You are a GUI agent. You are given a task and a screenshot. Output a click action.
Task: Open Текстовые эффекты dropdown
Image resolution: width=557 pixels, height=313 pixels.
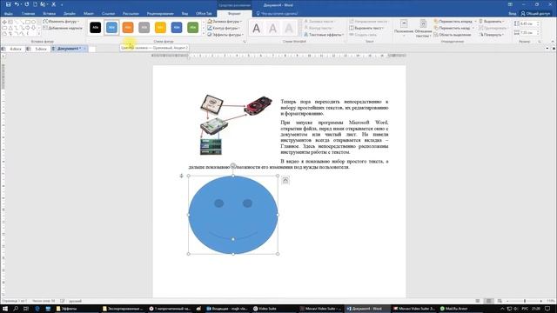[x=324, y=35]
